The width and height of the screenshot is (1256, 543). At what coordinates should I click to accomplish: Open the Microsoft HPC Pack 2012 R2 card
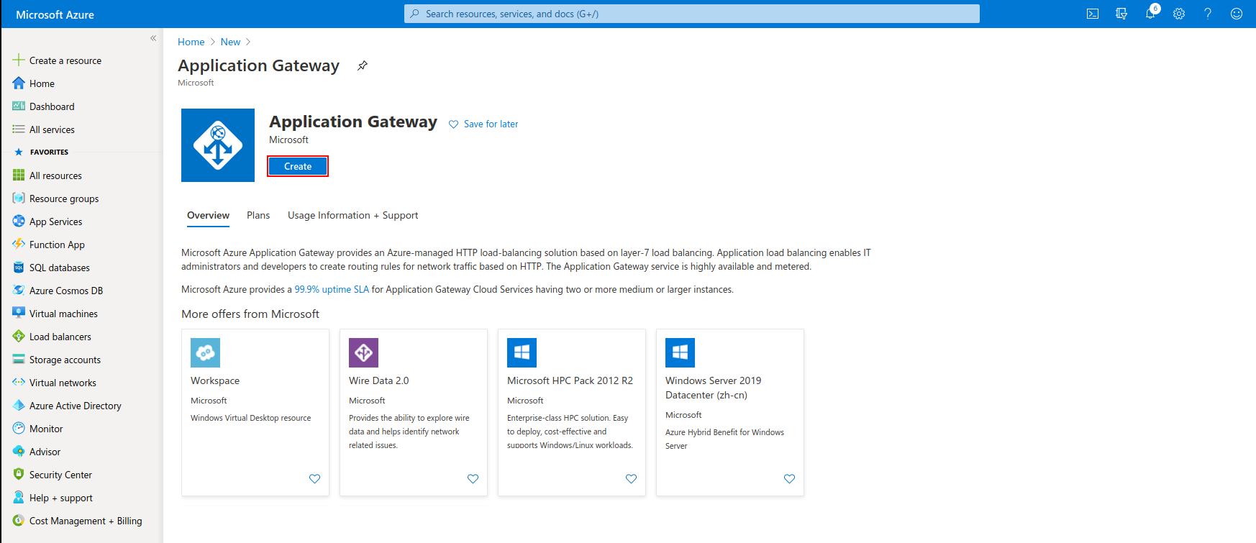(572, 412)
